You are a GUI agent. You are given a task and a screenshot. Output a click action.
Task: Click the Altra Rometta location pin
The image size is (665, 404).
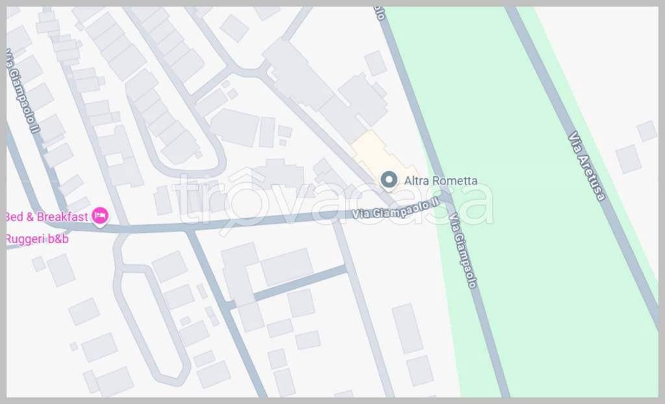click(x=388, y=180)
